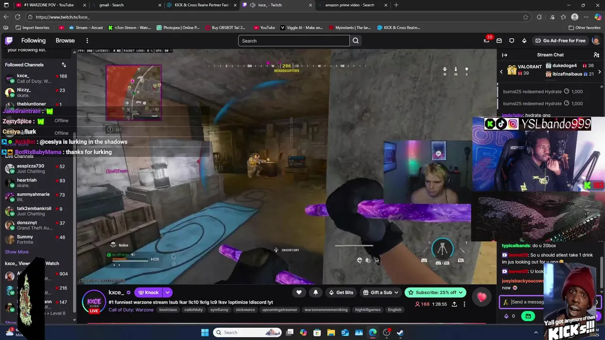Favorite this page with the star icon
This screenshot has width=605, height=340.
click(526, 17)
